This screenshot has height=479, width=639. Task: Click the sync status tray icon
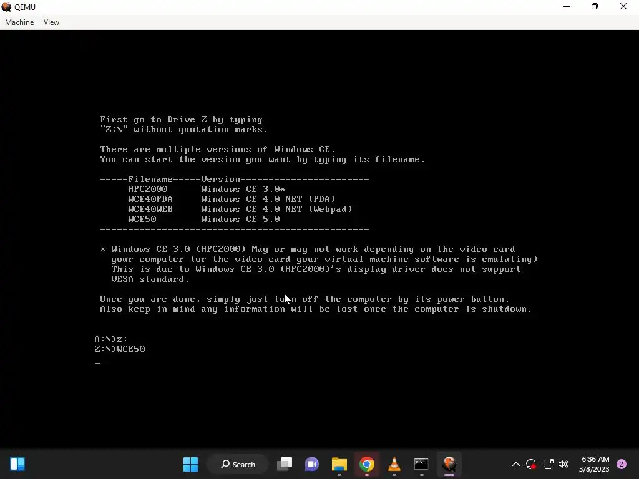[x=531, y=464]
